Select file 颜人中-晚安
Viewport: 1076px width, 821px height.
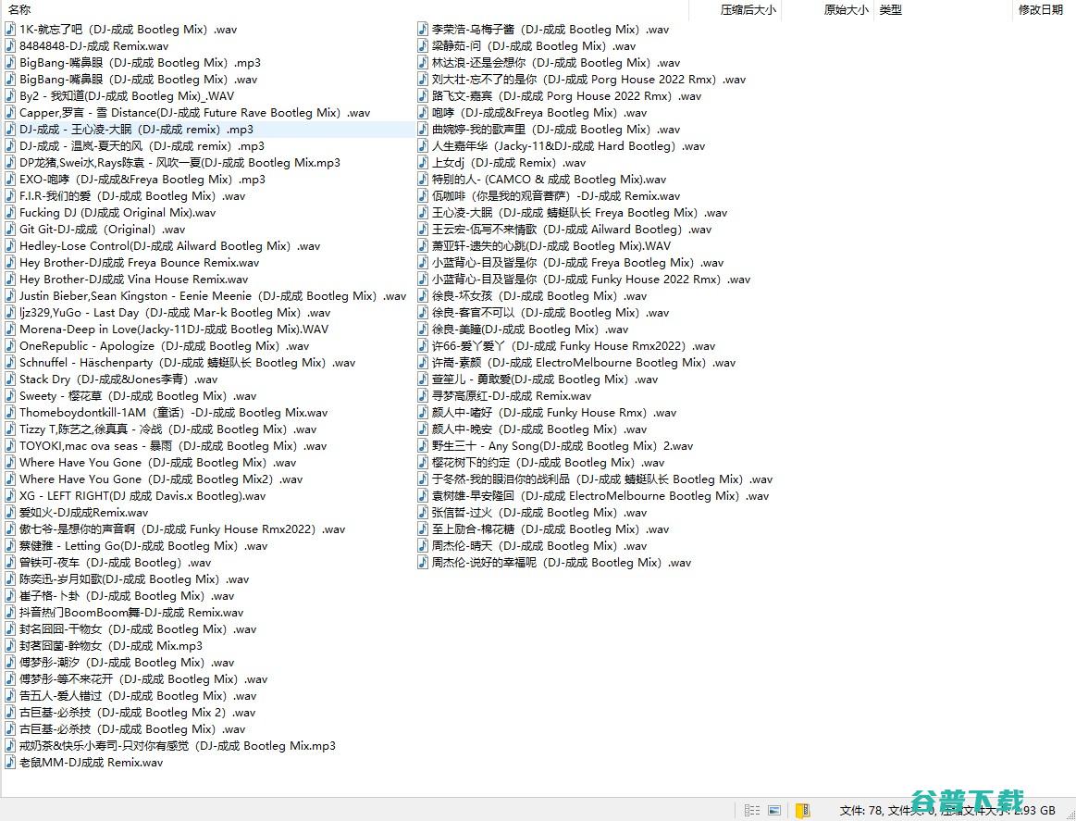(x=539, y=429)
